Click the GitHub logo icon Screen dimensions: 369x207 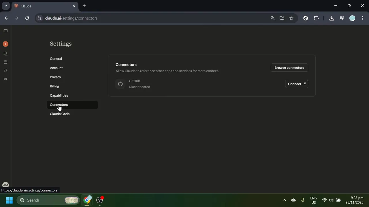pos(121,84)
